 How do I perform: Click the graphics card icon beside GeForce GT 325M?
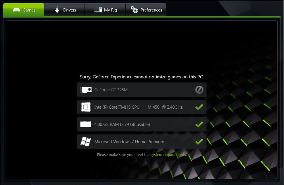(86, 90)
